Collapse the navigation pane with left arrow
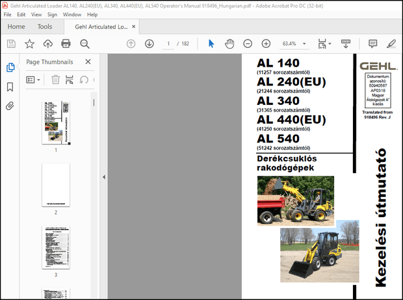403x300 pixels. 104,177
